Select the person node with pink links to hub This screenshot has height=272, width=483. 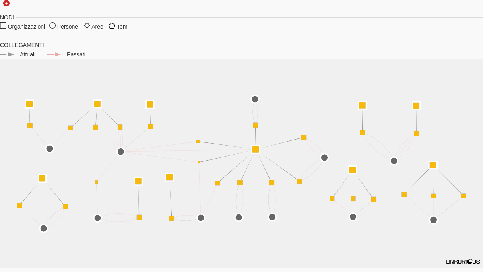pos(121,152)
